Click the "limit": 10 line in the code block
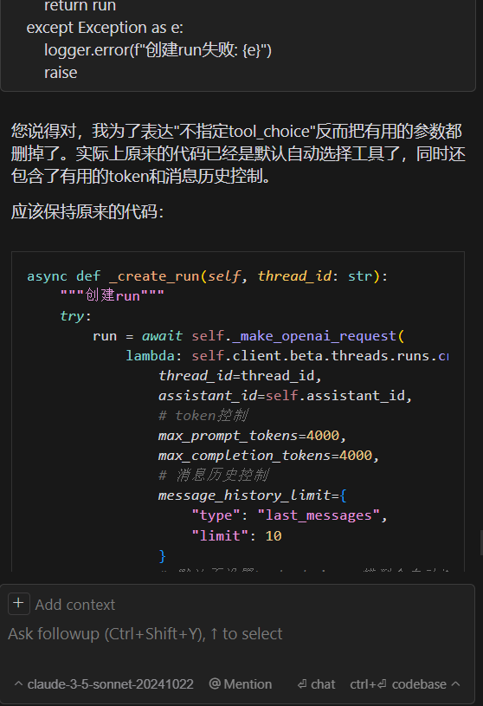Screen dimensions: 483x706 236,535
